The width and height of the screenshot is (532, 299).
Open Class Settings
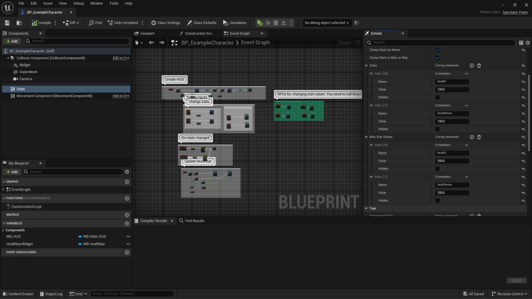coord(165,23)
